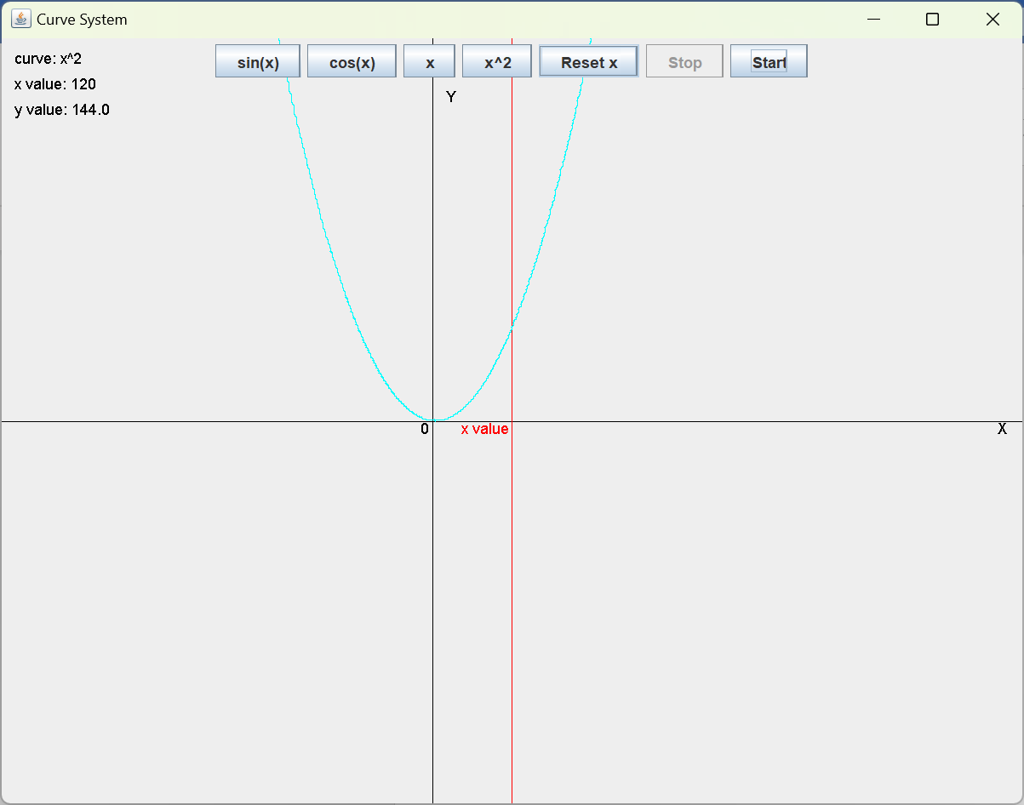
Task: Choose the x^2 curve button
Action: [x=497, y=62]
